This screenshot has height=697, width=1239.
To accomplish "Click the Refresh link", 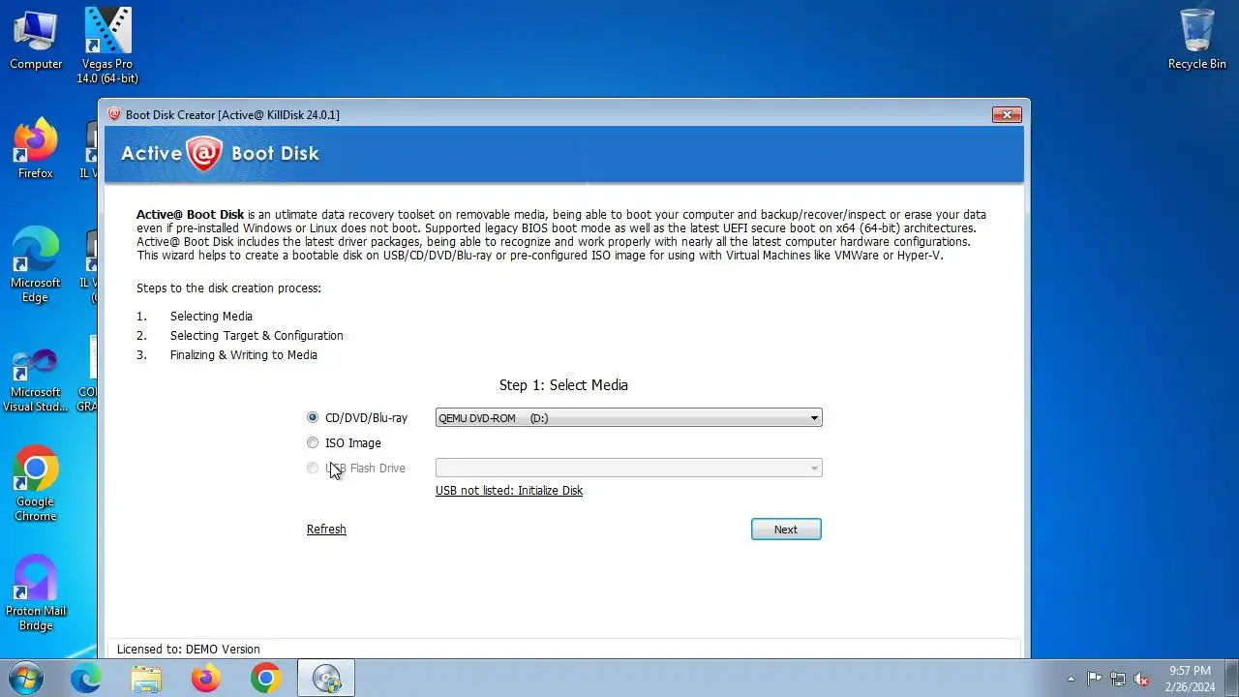I will click(x=326, y=530).
